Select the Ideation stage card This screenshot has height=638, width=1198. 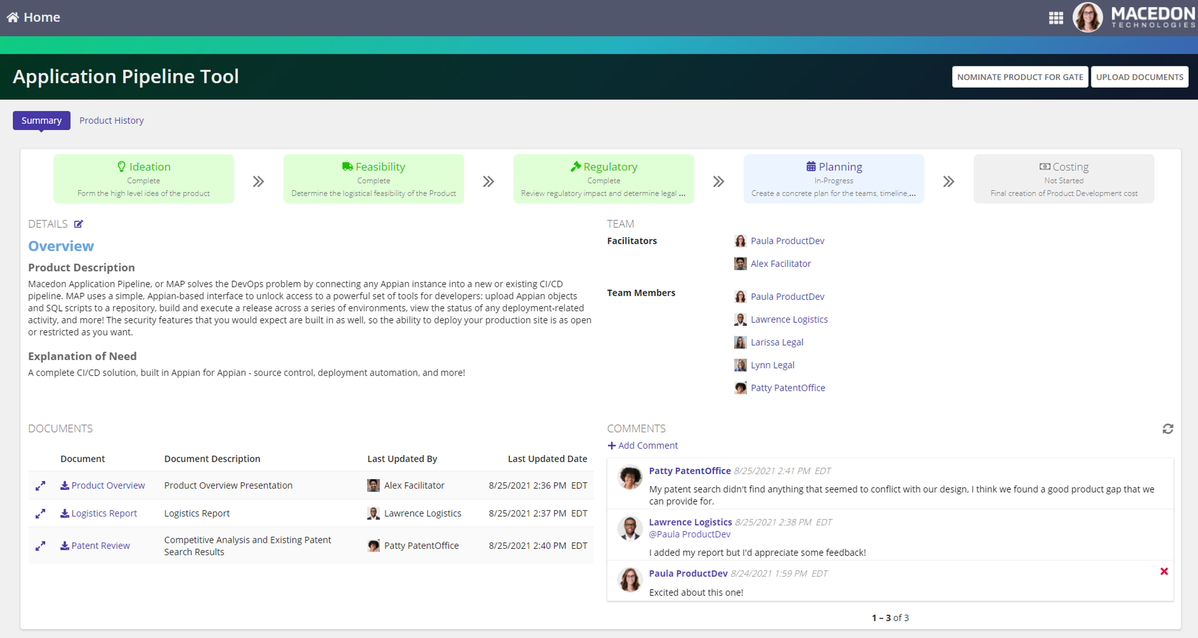click(x=143, y=179)
